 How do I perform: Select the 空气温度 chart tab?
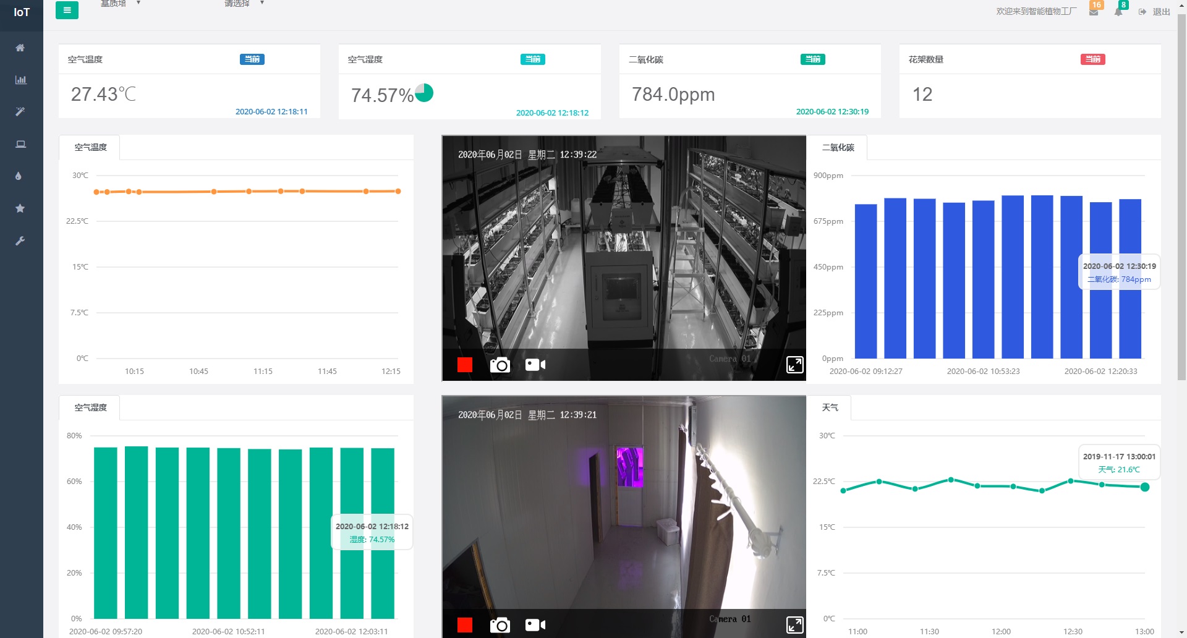point(90,147)
